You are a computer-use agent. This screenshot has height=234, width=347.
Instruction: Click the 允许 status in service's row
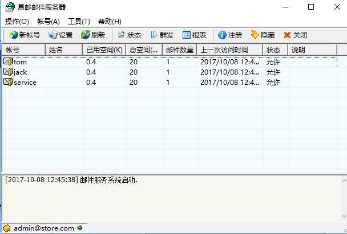coord(273,83)
